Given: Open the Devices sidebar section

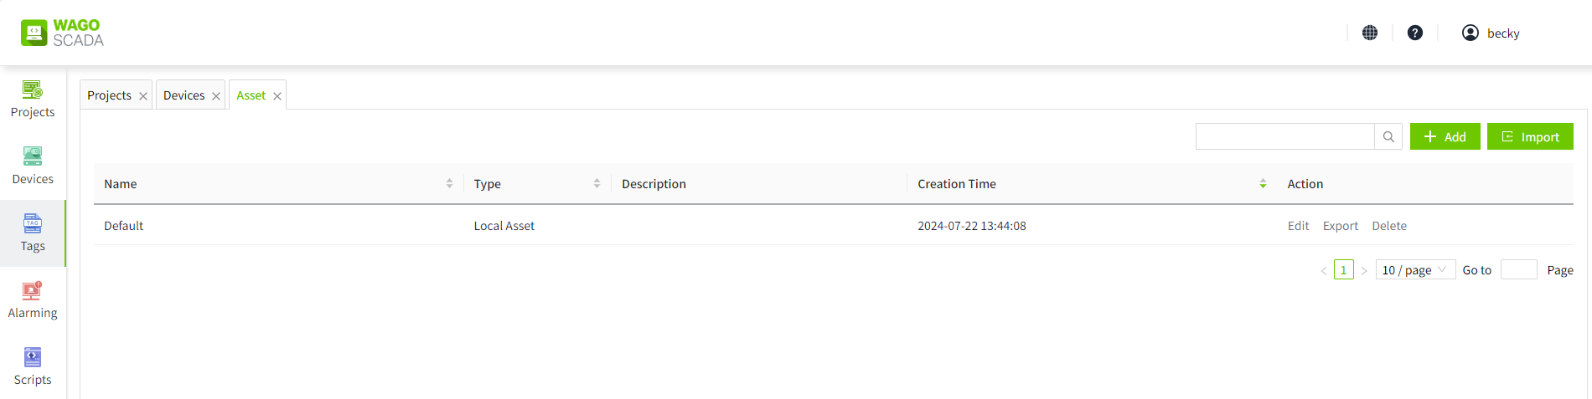Looking at the screenshot, I should click(33, 166).
